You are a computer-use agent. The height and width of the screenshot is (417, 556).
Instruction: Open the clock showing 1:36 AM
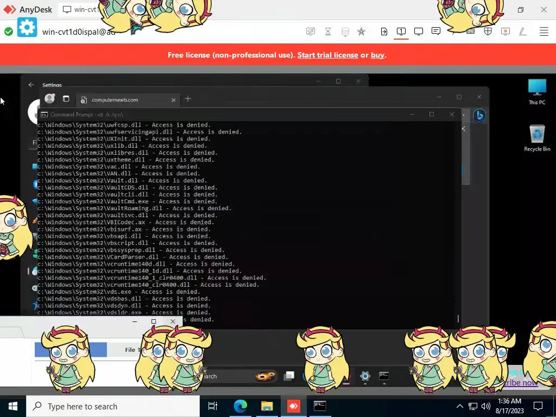point(509,406)
